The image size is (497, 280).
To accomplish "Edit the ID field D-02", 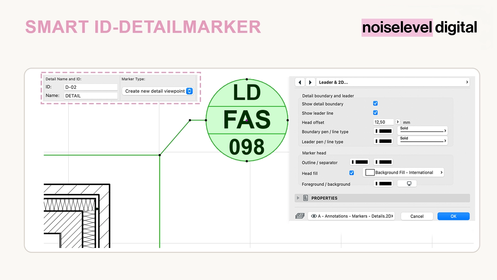I will click(91, 87).
